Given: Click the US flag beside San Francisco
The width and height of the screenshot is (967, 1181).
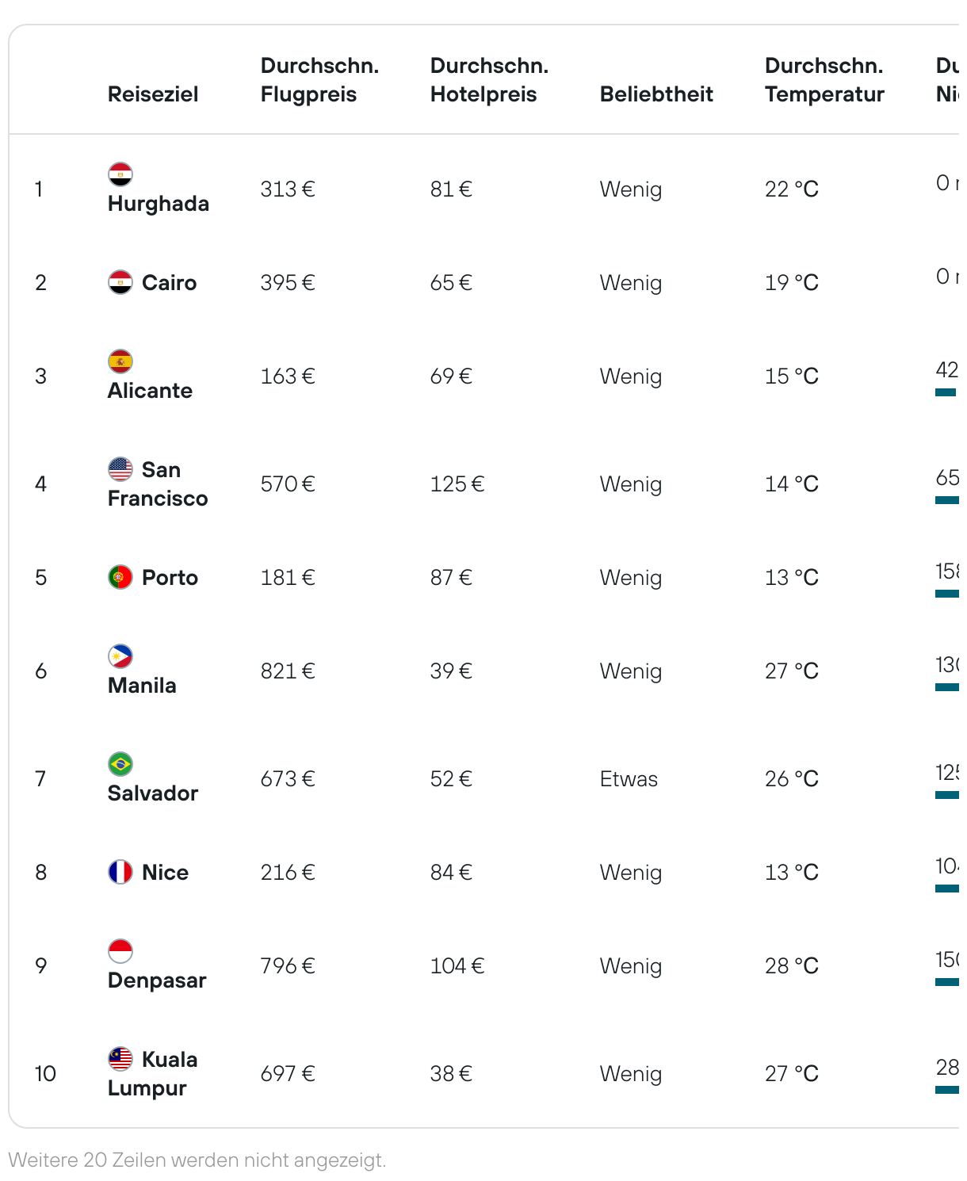Looking at the screenshot, I should tap(120, 469).
